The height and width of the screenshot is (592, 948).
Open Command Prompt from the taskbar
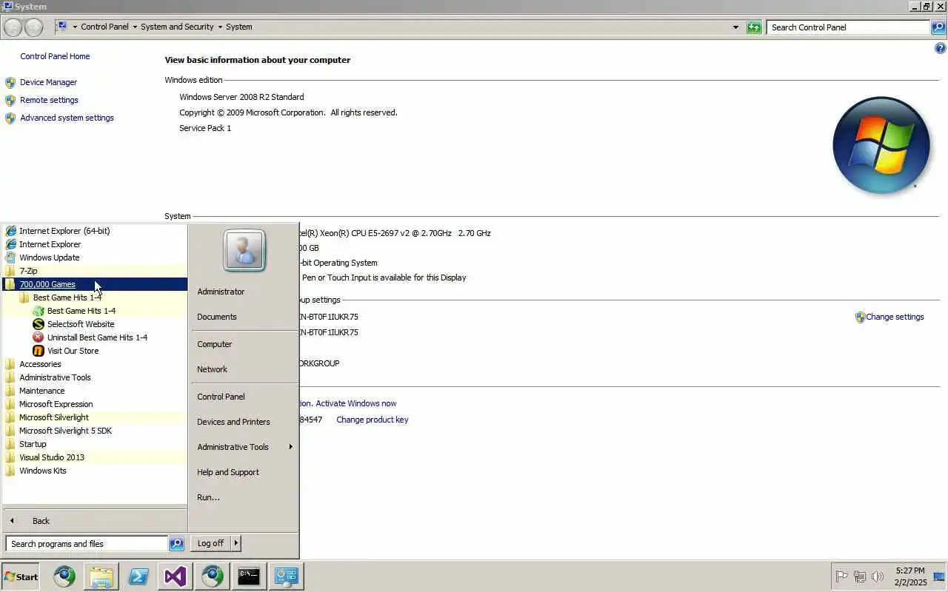(x=249, y=576)
